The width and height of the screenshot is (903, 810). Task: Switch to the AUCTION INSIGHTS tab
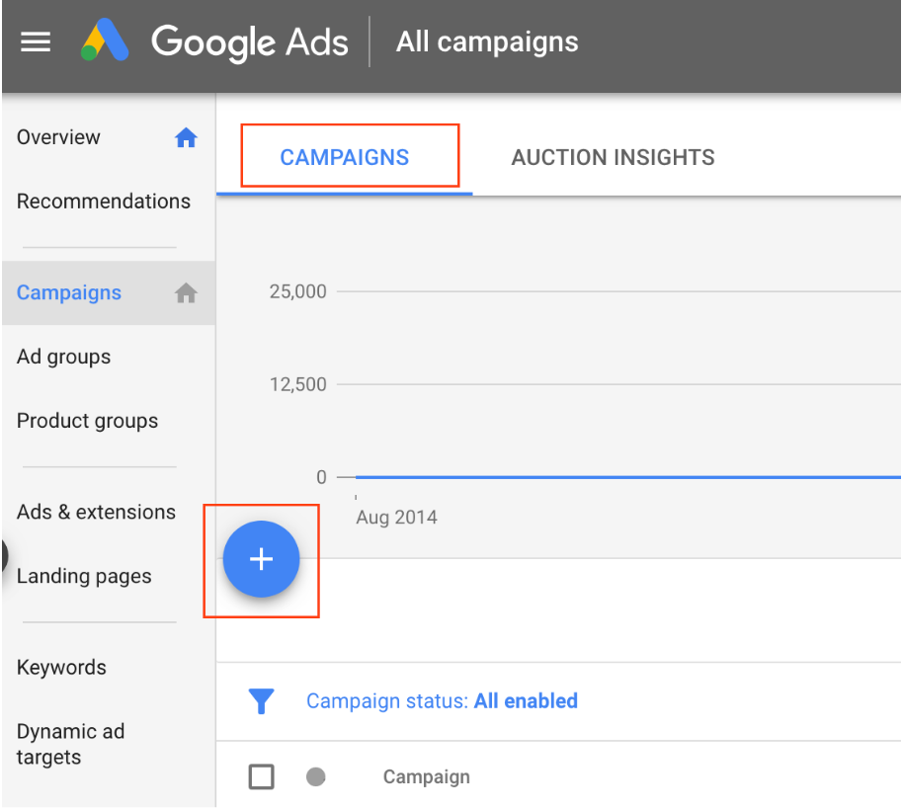coord(613,157)
